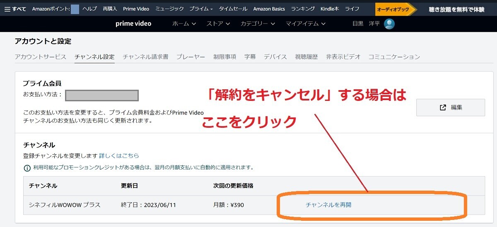Open the すべて hamburger menu
497x227 pixels.
tap(15, 9)
